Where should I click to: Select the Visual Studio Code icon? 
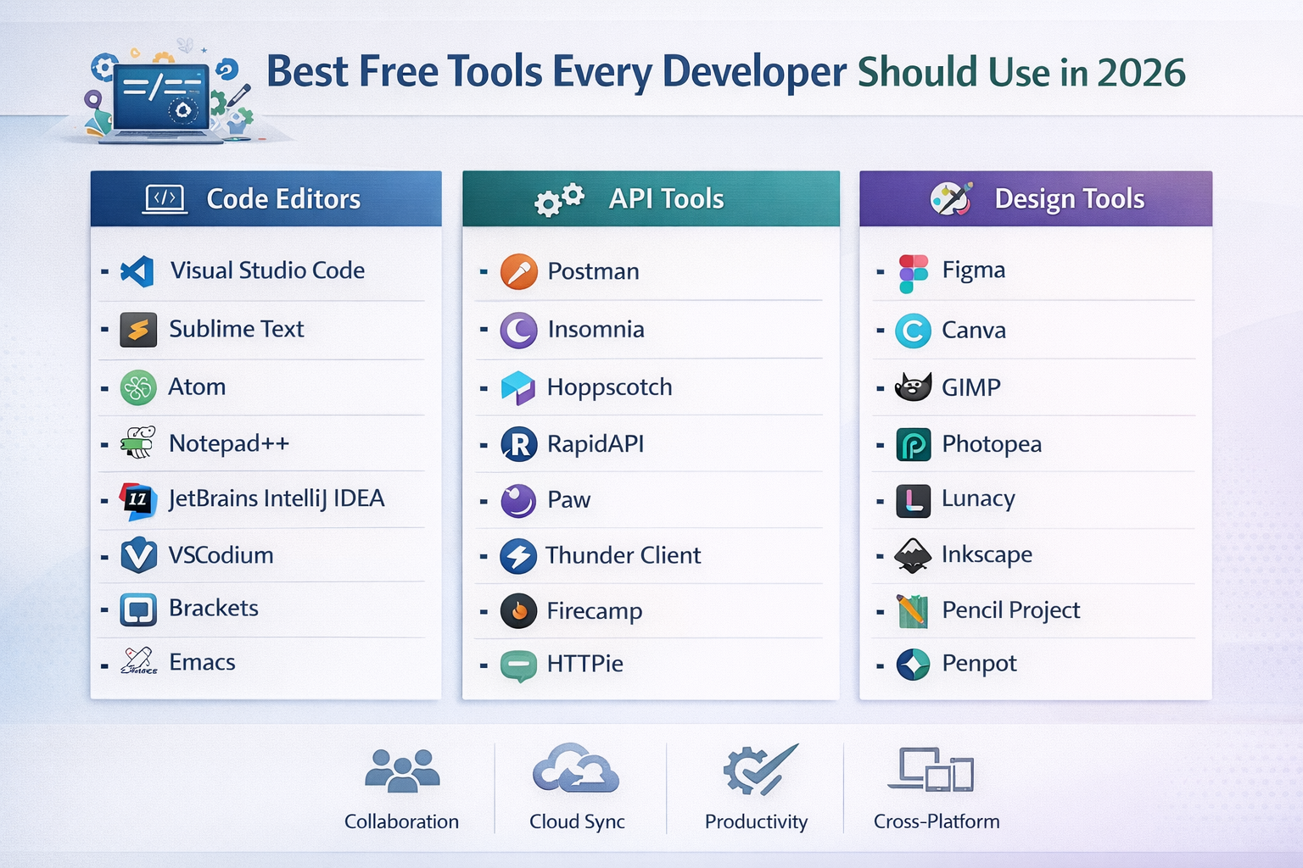point(138,270)
